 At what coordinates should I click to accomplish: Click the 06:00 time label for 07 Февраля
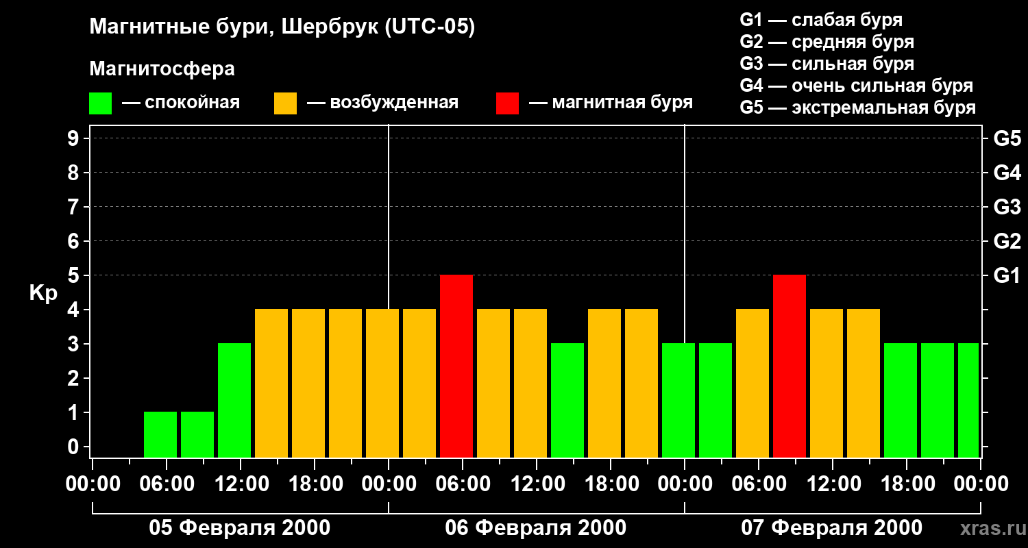[759, 484]
